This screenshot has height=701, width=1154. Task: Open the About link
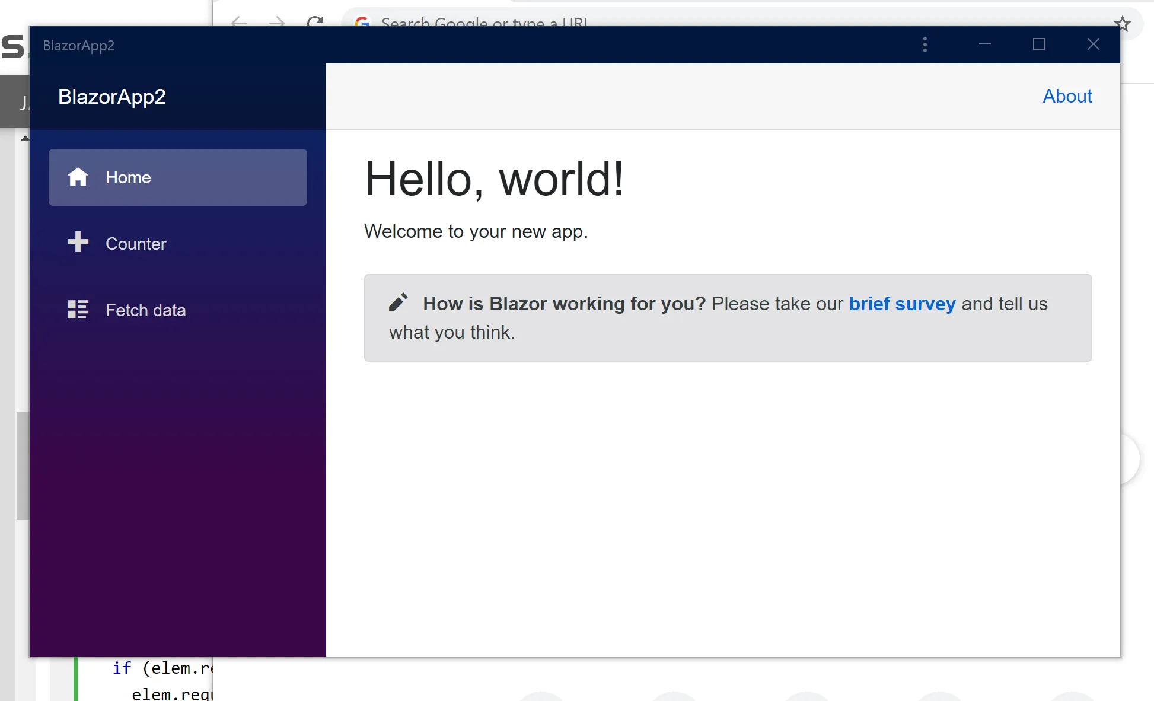[1067, 96]
